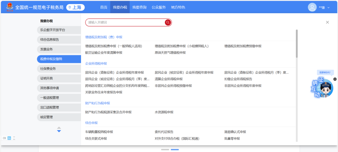Screen dimensions: 338x152
Task: Click the red search magnifier button
Action: click(168, 22)
